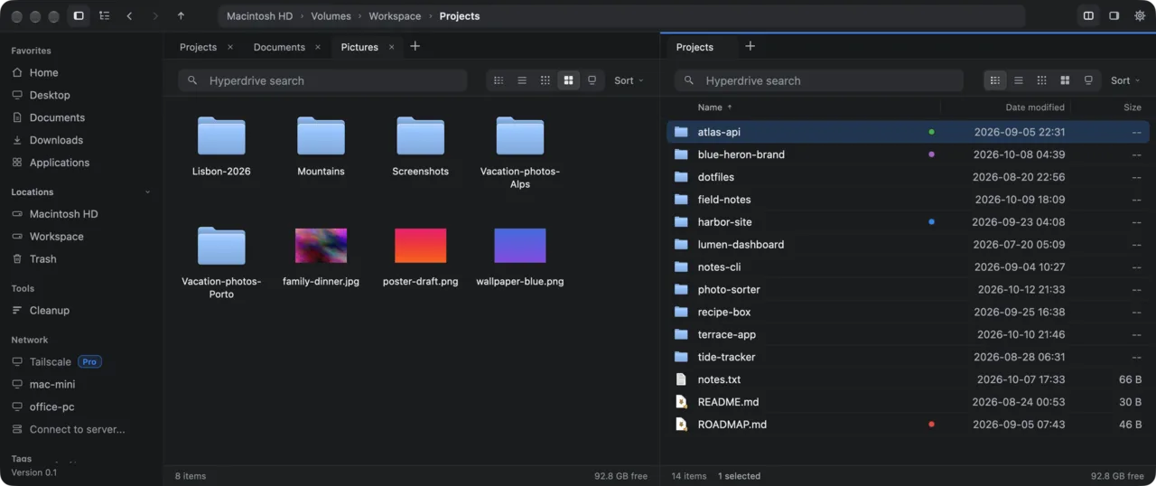Select large icon view in right Projects pane

coord(1066,80)
